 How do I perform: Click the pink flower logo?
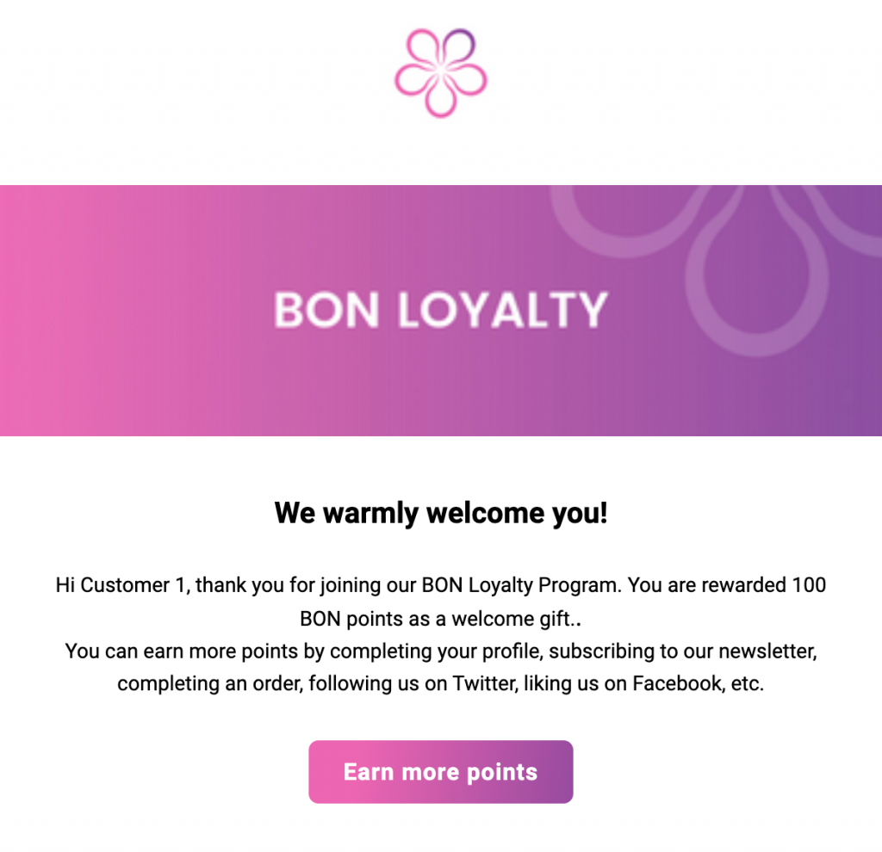coord(441,73)
